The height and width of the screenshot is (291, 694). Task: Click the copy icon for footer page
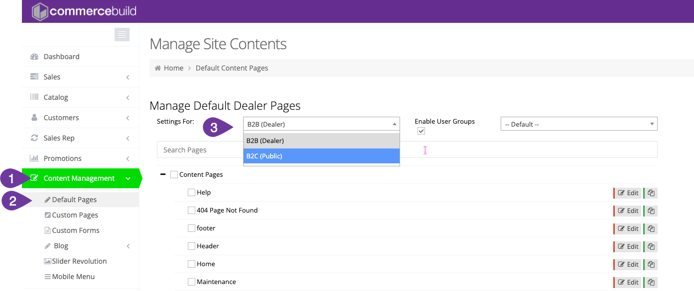coord(651,229)
